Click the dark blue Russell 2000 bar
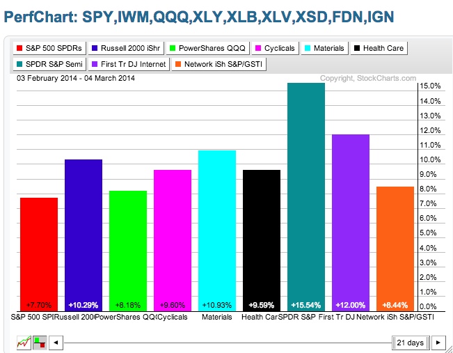The width and height of the screenshot is (453, 353). click(84, 235)
